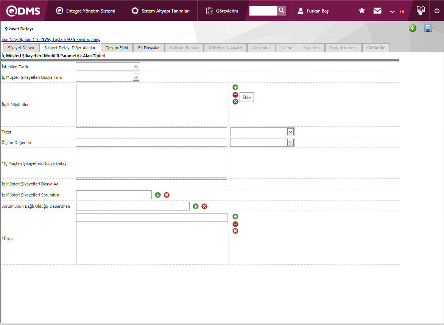Select Sorumlunun Bağlı Olduğu Departman with green arrow
The width and height of the screenshot is (444, 325).
[x=196, y=206]
